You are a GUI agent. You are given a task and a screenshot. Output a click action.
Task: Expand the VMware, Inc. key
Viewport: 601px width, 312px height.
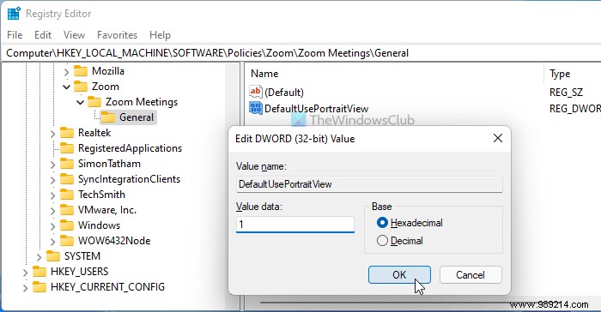[x=52, y=211]
